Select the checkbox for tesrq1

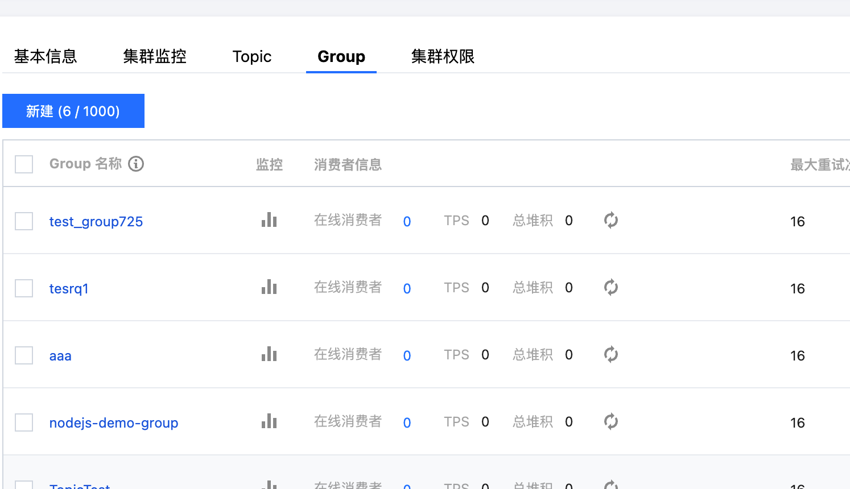(24, 288)
